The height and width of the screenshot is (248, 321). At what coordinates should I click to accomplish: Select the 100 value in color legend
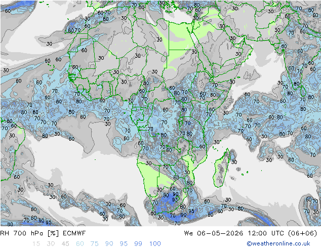(155, 243)
